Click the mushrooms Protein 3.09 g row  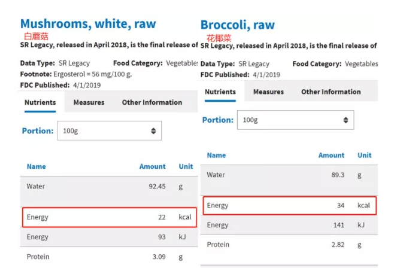pyautogui.click(x=109, y=257)
